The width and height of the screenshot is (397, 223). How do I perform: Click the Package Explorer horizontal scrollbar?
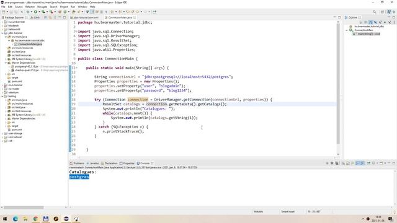coord(24,208)
